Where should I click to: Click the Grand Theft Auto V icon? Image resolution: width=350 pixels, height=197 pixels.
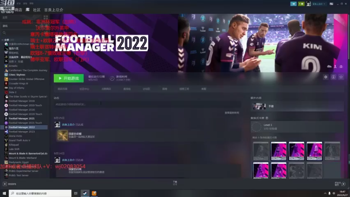6,140
